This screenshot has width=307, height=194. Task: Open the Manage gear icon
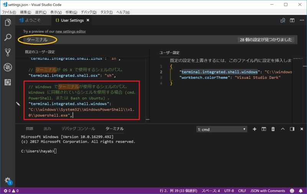8,181
